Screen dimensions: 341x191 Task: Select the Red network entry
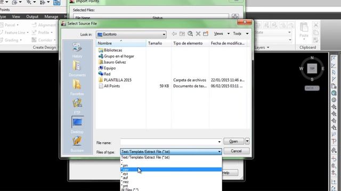[107, 74]
